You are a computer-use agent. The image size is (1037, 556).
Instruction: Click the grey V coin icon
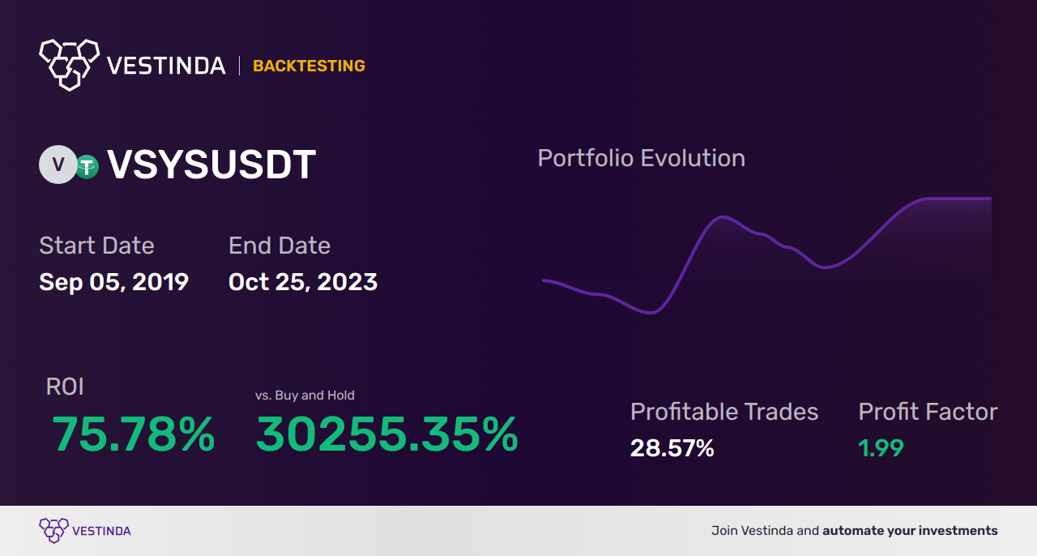coord(58,165)
